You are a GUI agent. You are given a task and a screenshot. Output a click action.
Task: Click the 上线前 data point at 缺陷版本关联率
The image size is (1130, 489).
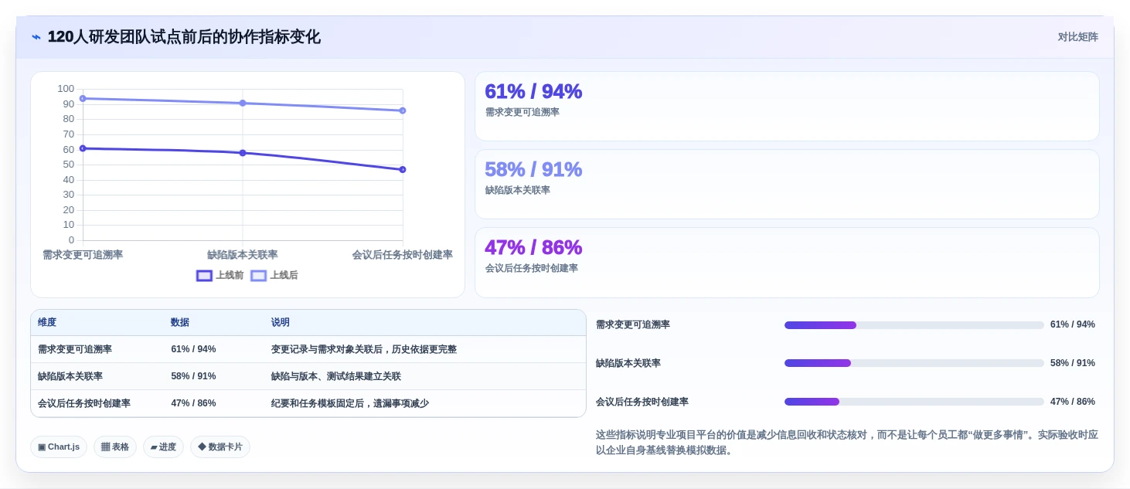coord(243,153)
